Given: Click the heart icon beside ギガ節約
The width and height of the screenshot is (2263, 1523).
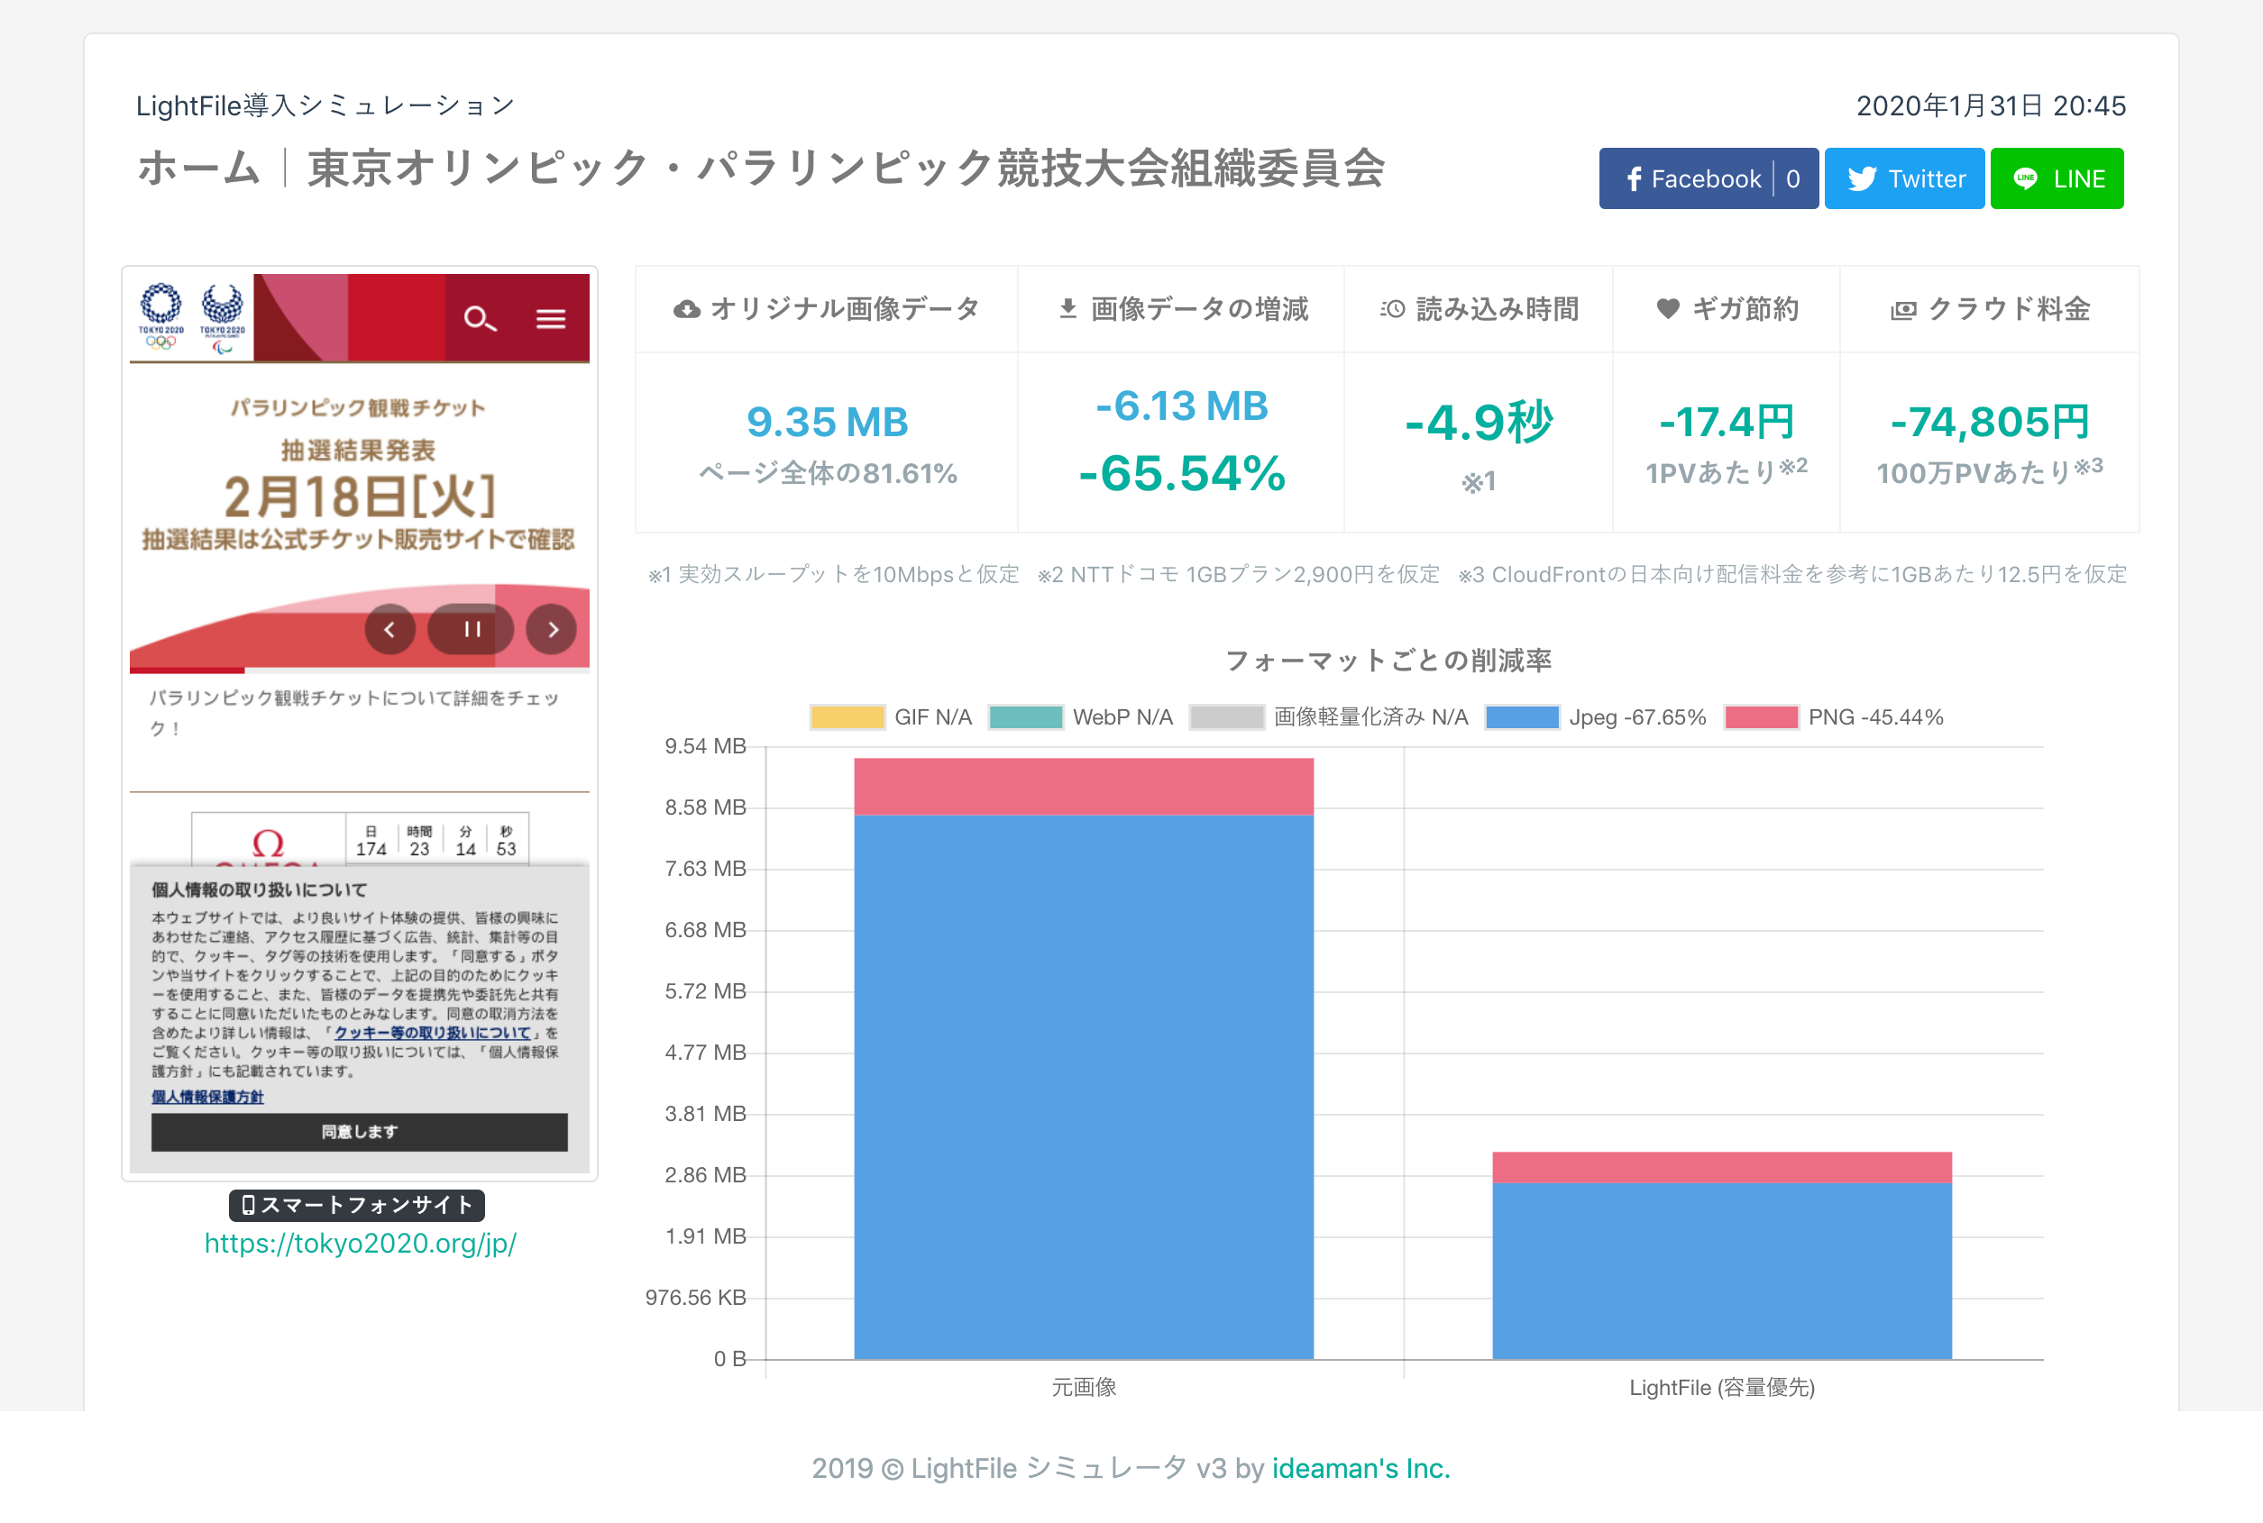Looking at the screenshot, I should [x=1667, y=309].
